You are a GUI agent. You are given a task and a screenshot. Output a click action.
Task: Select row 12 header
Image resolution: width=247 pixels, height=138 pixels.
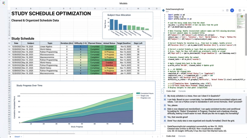pyautogui.click(x=9, y=43)
